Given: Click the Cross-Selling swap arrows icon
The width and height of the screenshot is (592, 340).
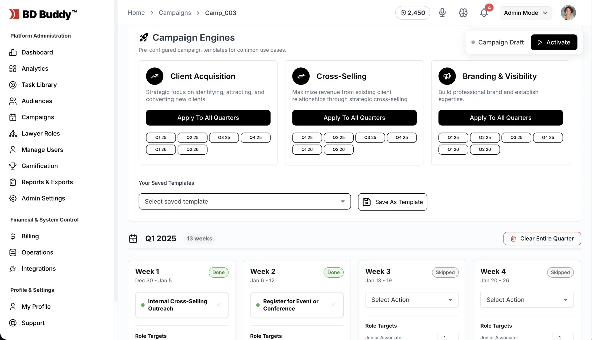Looking at the screenshot, I should click(301, 76).
